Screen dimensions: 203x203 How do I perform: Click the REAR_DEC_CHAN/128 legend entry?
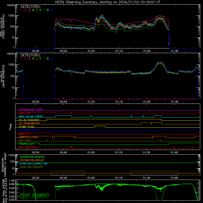pyautogui.click(x=33, y=163)
